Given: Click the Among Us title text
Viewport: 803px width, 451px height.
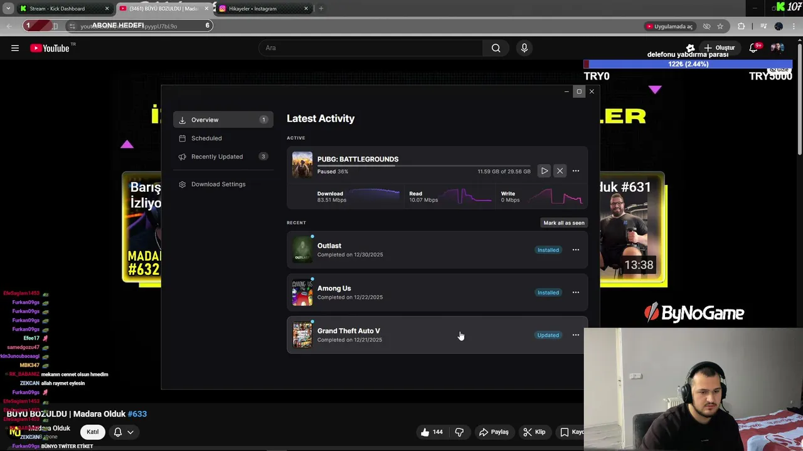Looking at the screenshot, I should pyautogui.click(x=334, y=288).
